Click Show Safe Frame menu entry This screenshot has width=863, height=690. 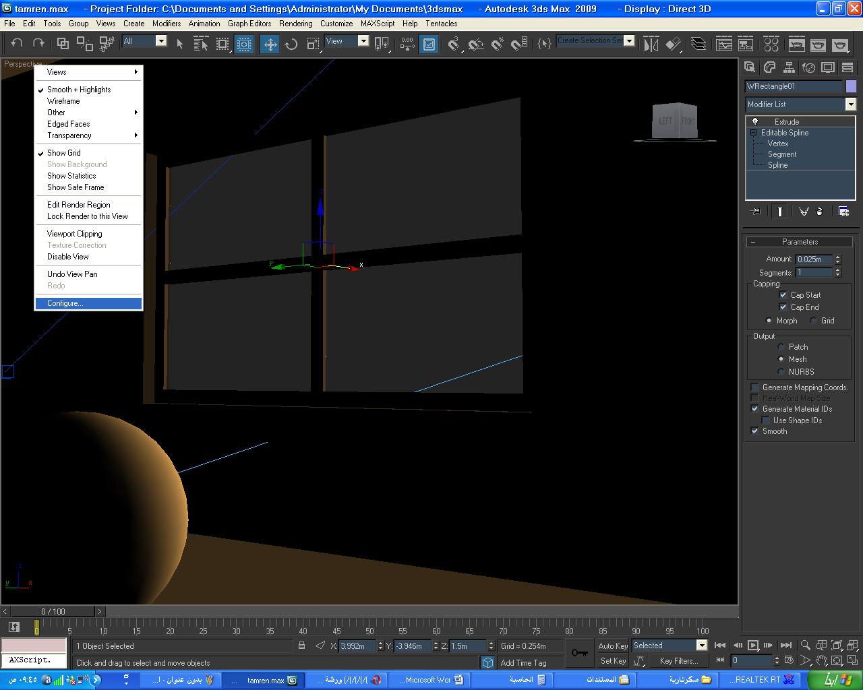pos(88,187)
